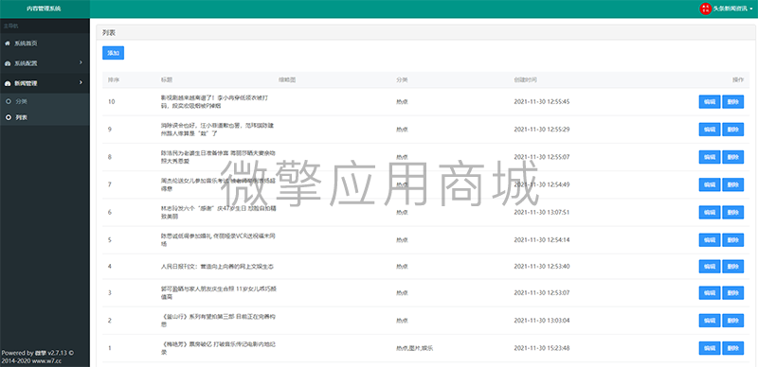Edit the news row numbered 9
The image size is (758, 367).
pos(709,130)
